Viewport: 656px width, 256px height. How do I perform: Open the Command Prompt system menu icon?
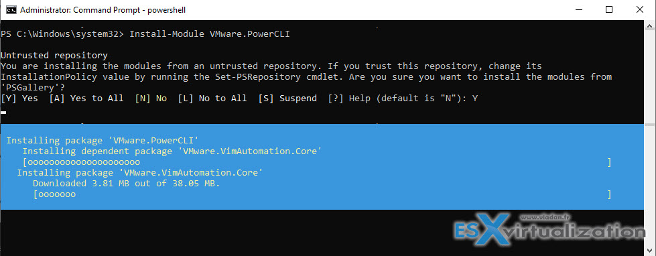(x=11, y=9)
